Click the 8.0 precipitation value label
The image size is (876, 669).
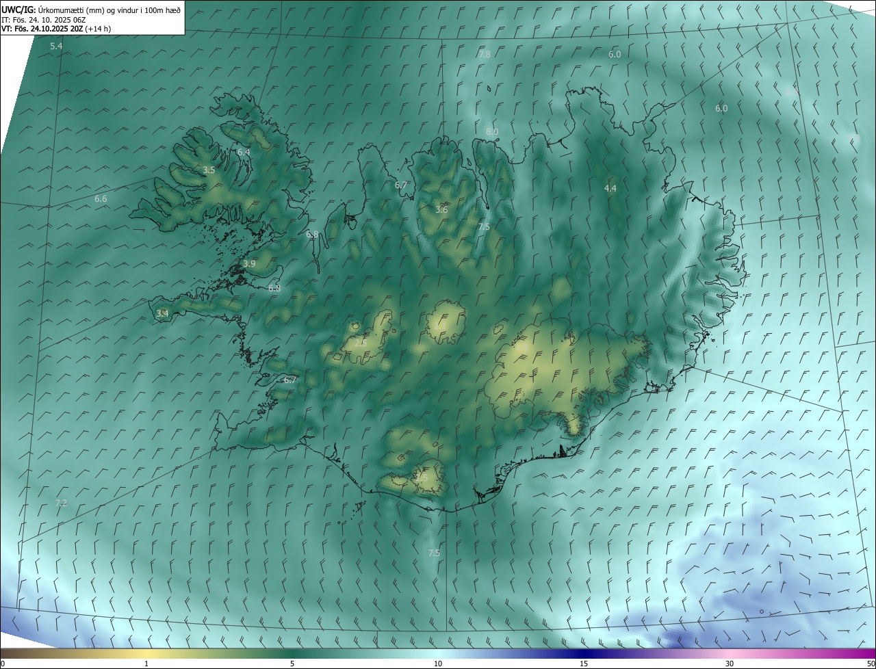[x=492, y=131]
